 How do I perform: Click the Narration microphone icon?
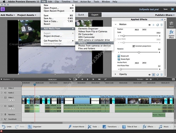click(x=5, y=114)
